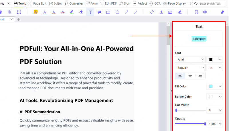
Task: Open the Converter tab
Action: 74,3
